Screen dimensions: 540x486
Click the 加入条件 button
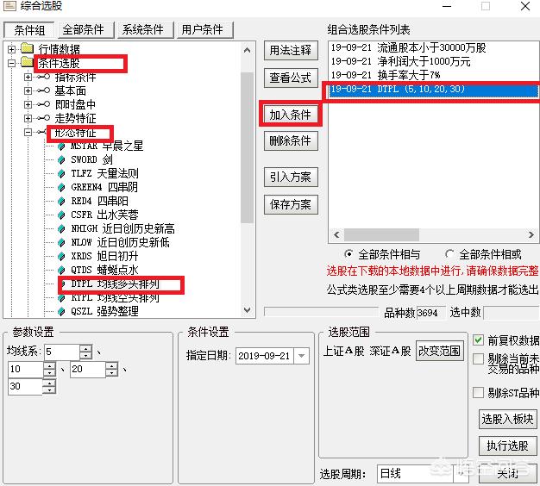point(291,114)
